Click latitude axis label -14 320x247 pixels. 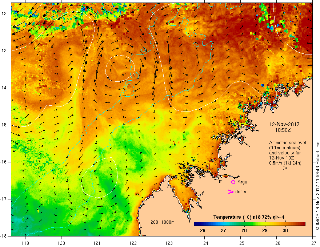tap(4, 88)
